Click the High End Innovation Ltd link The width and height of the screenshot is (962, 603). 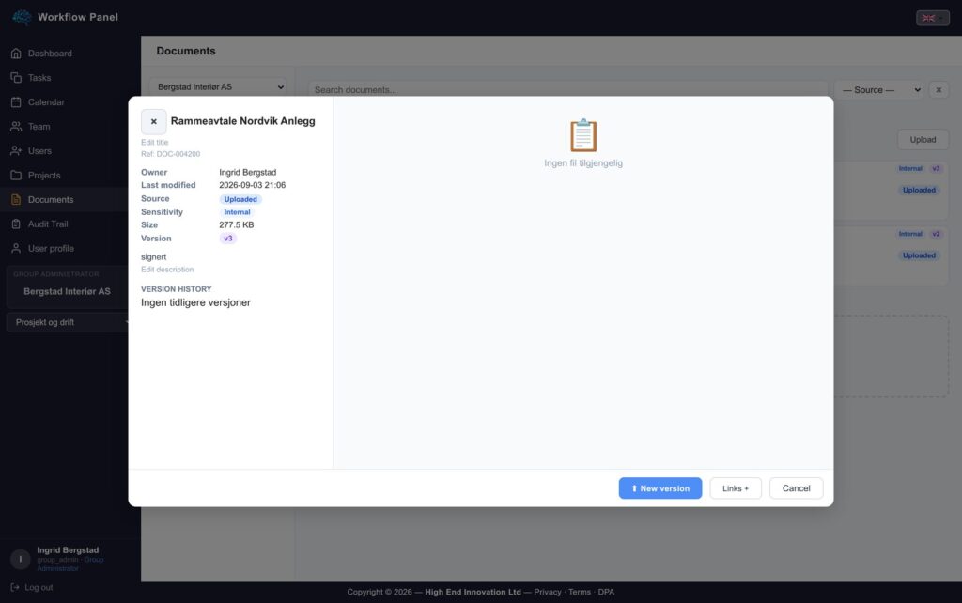point(473,592)
